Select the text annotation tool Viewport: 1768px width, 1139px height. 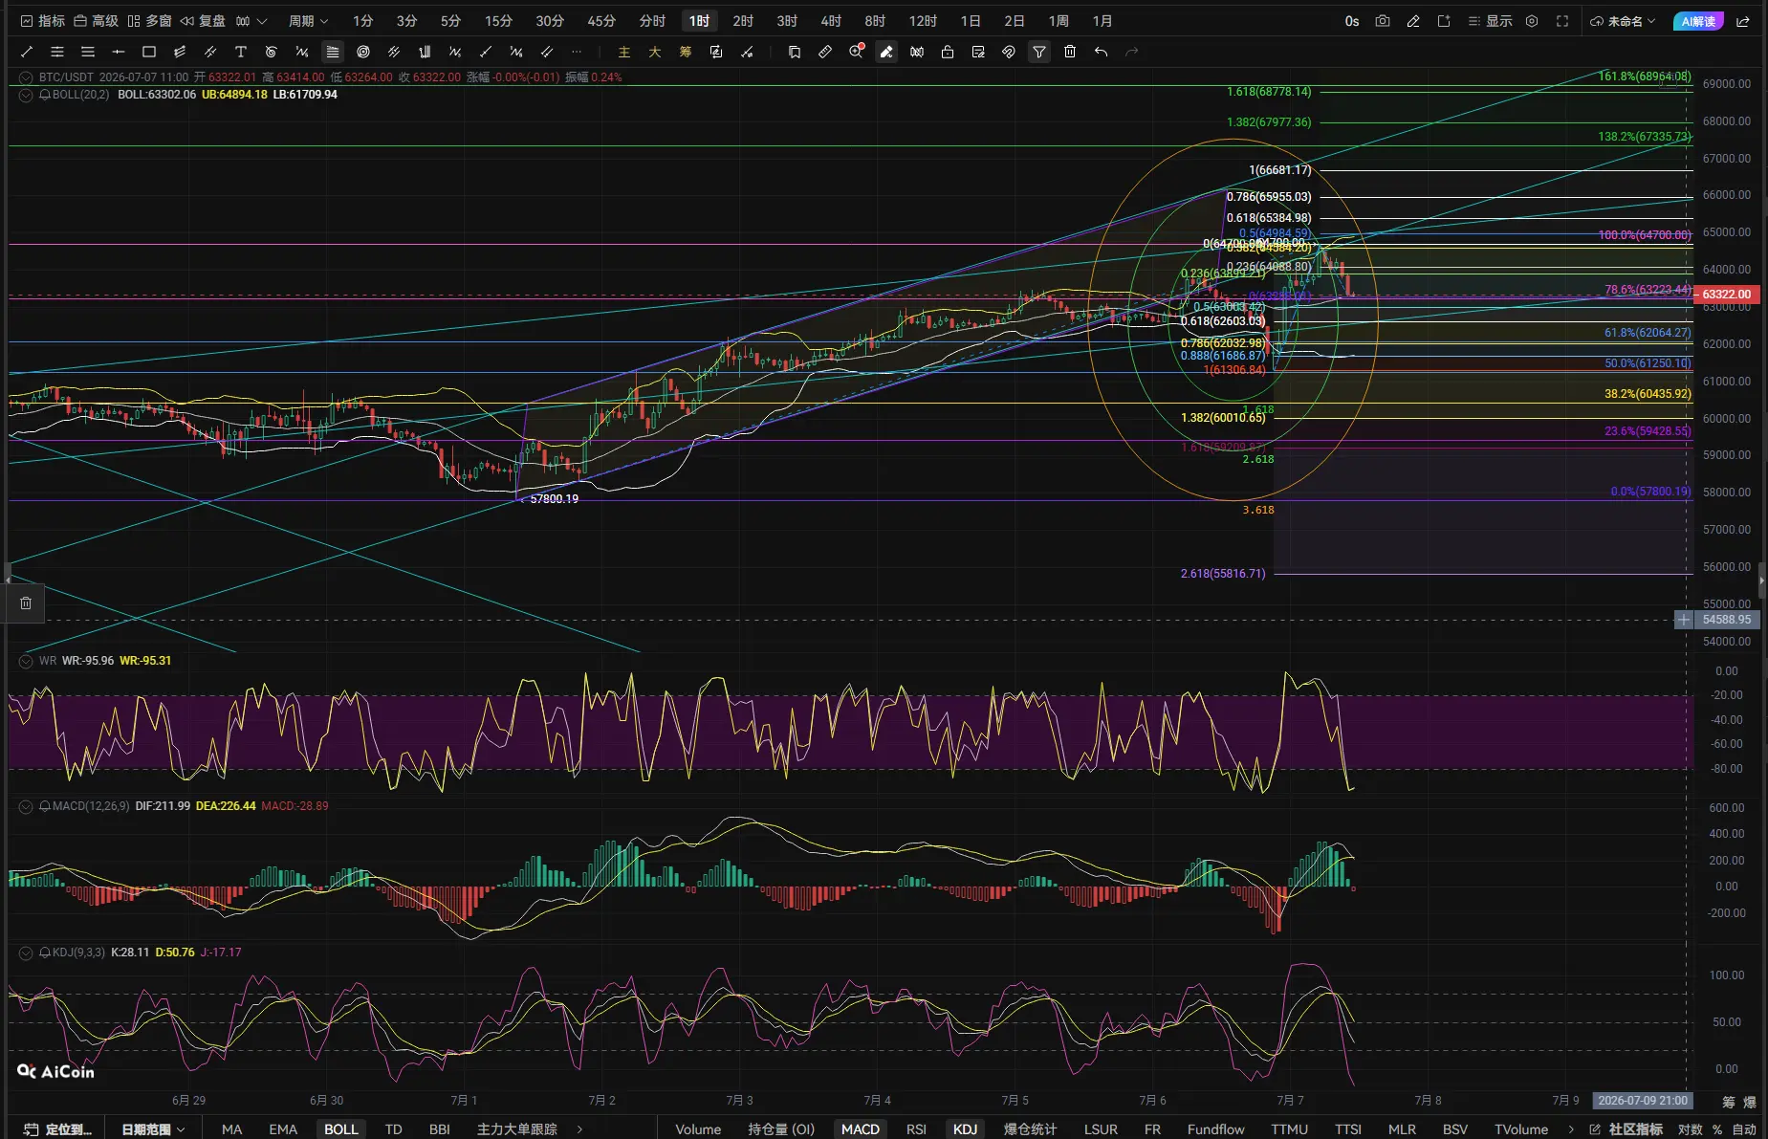tap(241, 52)
